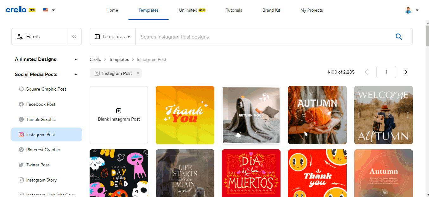
Task: Expand the Animated Designs section
Action: click(46, 59)
